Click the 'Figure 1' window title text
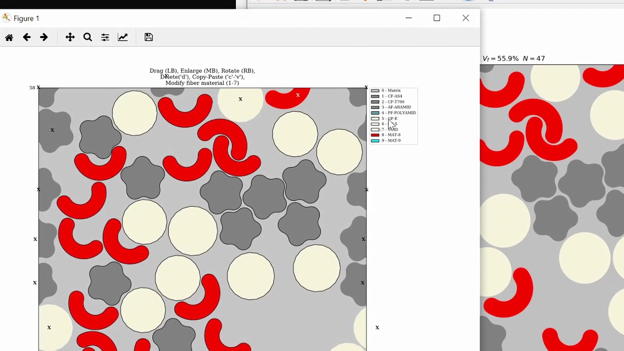624x351 pixels. click(26, 19)
